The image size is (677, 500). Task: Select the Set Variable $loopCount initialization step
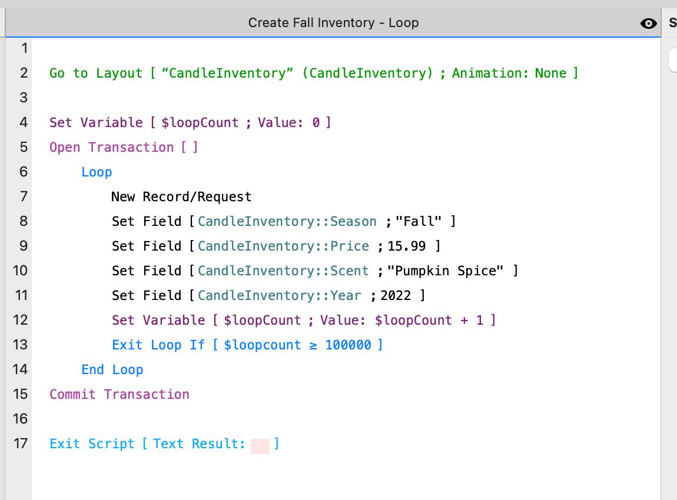click(x=188, y=122)
